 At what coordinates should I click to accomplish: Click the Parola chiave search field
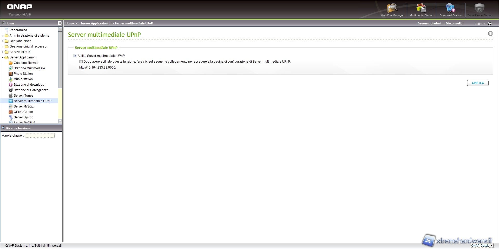tap(40, 136)
